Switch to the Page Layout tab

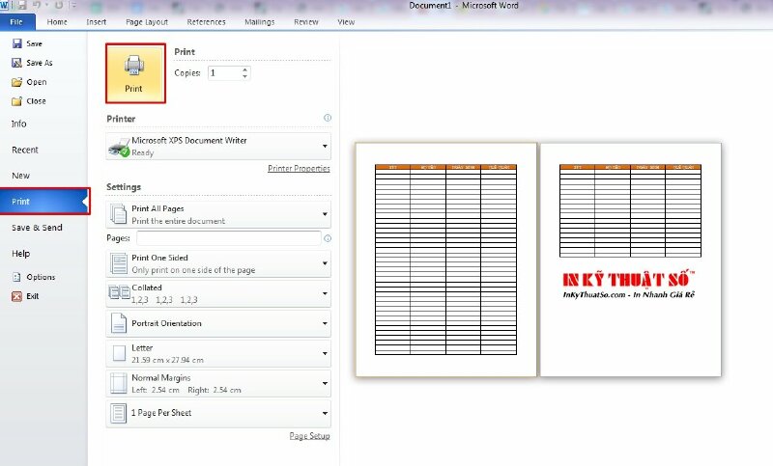[x=148, y=21]
